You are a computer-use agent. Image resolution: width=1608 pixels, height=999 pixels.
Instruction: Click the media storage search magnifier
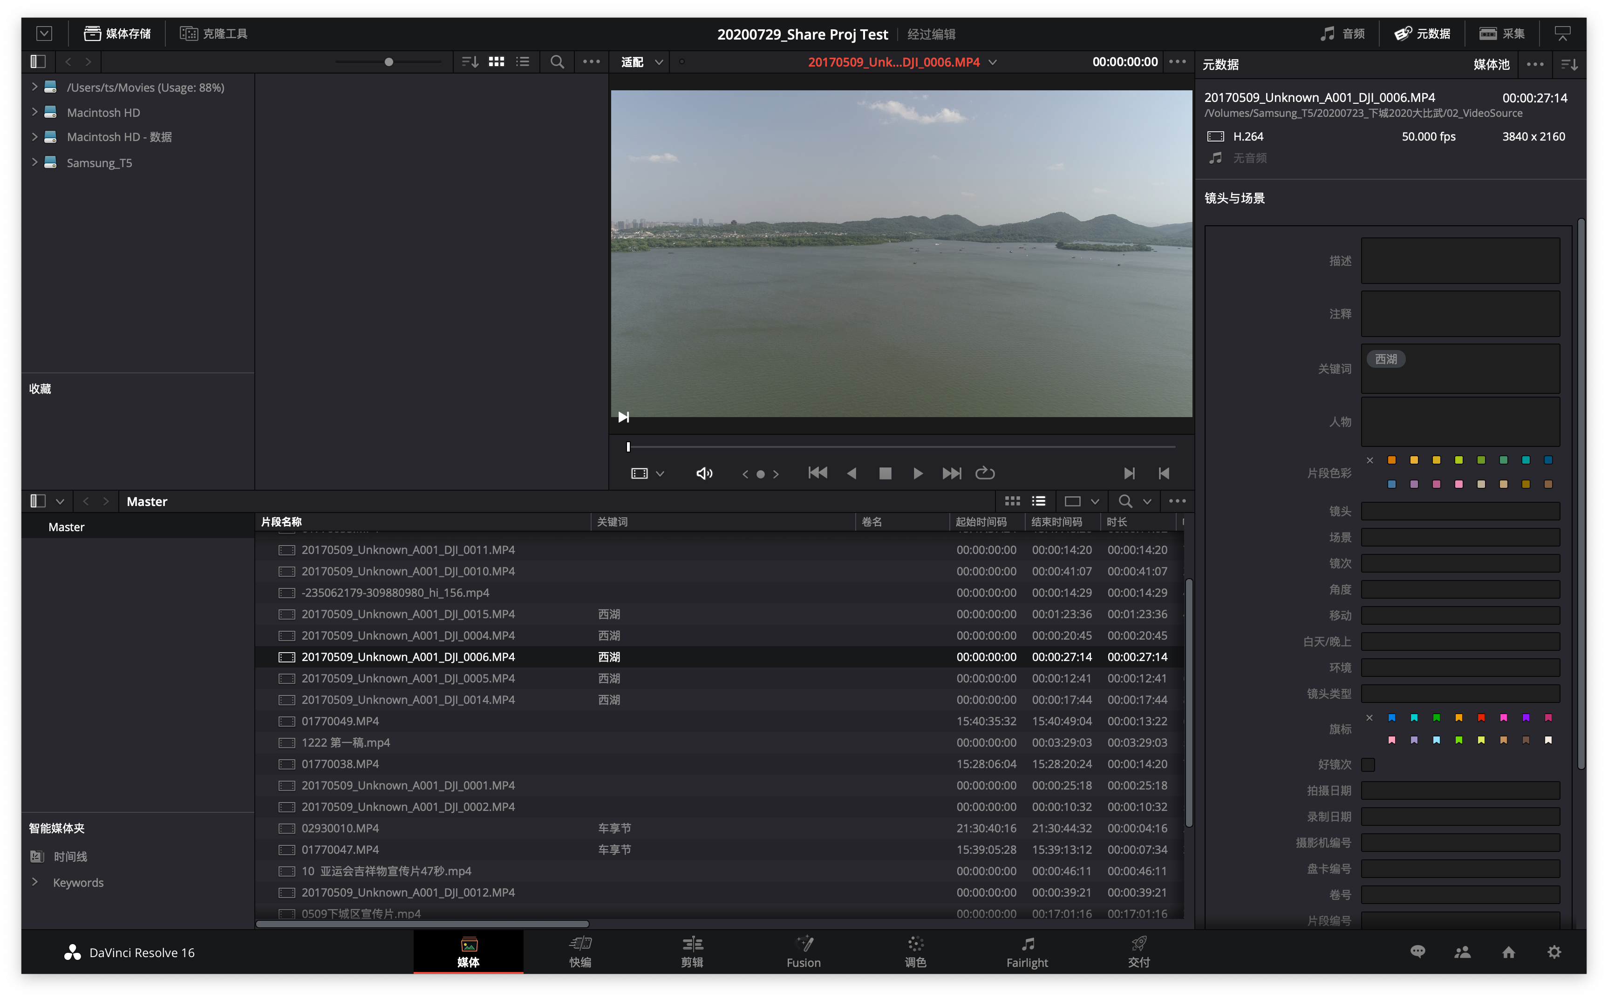[558, 61]
